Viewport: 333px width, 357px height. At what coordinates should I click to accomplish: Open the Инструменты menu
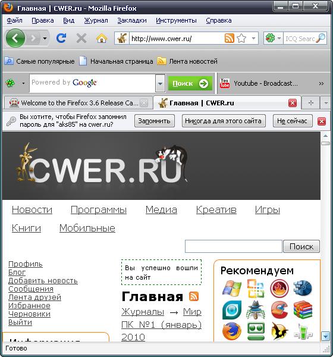click(176, 20)
